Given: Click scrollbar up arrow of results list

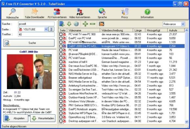Looking at the screenshot, I should 187,30.
